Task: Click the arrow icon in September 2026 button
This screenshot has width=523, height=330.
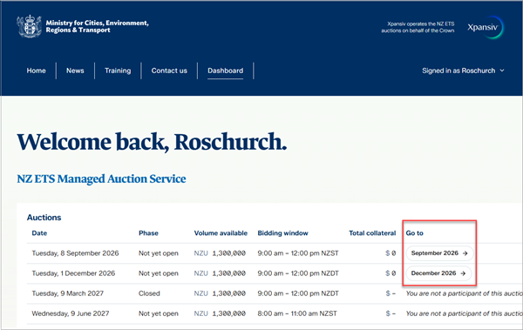Action: (x=465, y=253)
